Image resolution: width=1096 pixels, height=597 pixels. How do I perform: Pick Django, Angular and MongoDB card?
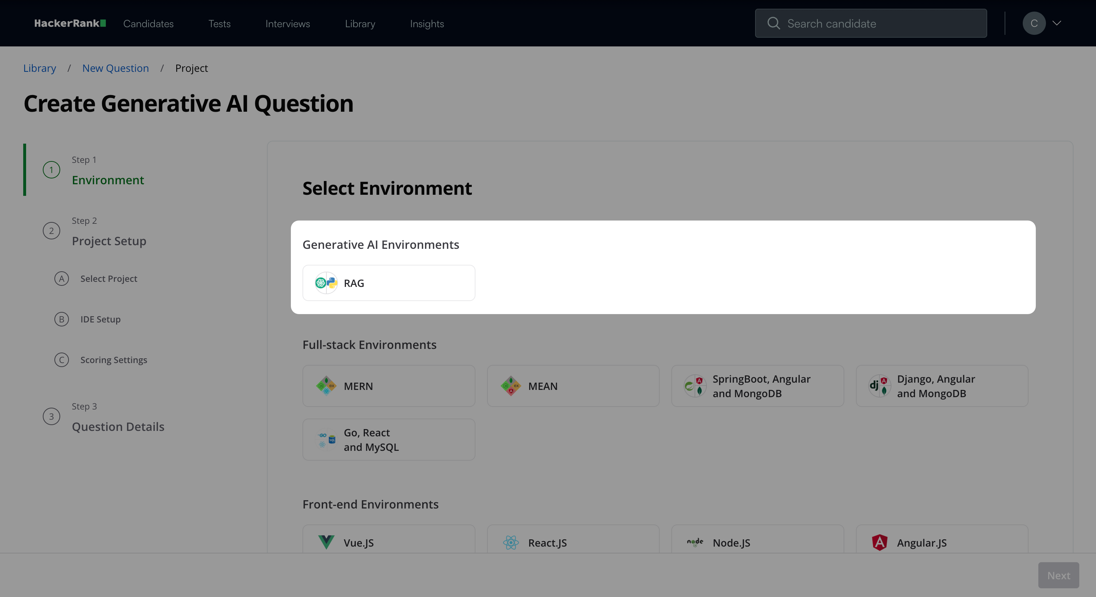[942, 386]
